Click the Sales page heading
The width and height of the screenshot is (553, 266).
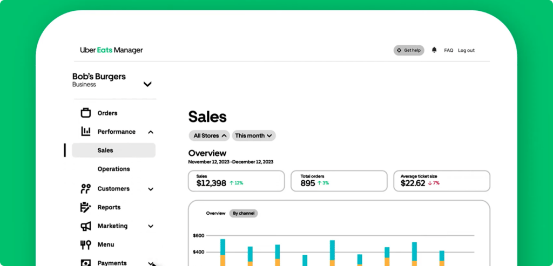tap(207, 117)
